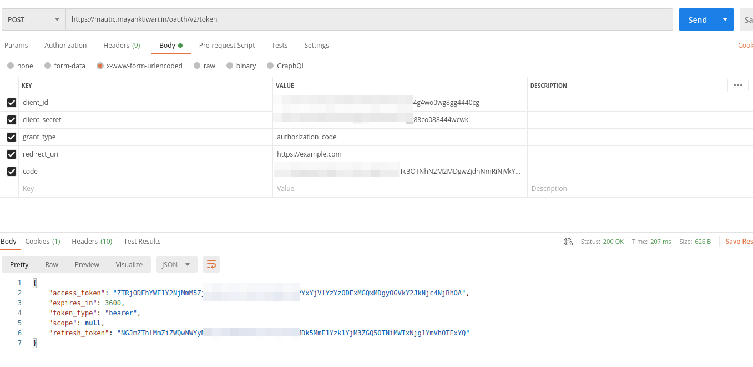753x367 pixels.
Task: Select the GraphQL body type radio
Action: click(x=270, y=66)
